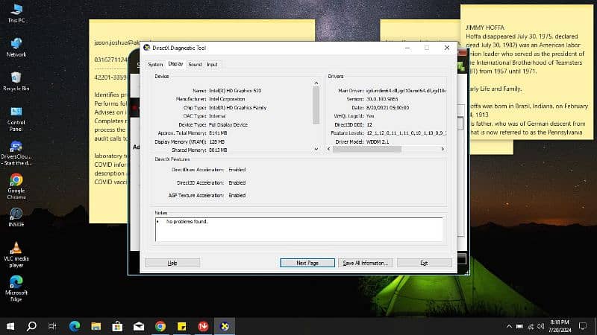
Task: Open the Windows Start menu
Action: [10, 326]
